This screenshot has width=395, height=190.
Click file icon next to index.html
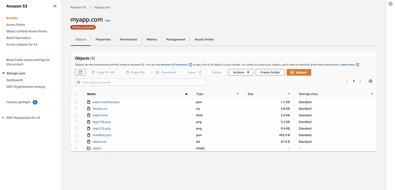tap(88, 115)
